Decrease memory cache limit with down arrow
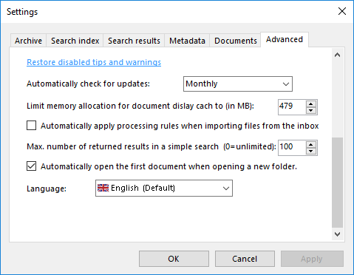 [x=311, y=110]
